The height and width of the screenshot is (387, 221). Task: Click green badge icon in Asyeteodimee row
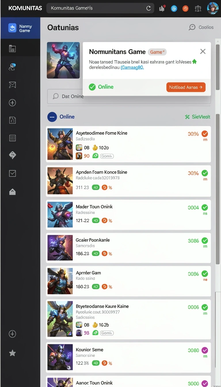coord(95,156)
